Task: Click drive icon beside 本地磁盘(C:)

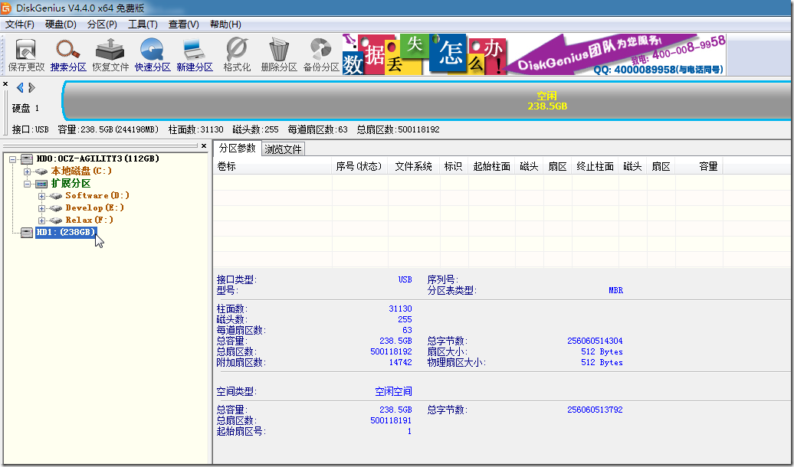Action: click(41, 171)
